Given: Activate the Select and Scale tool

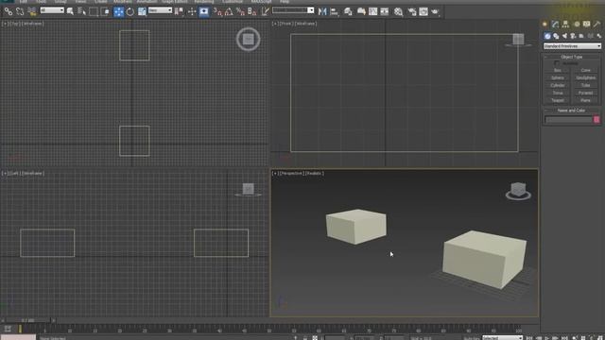Looking at the screenshot, I should pos(142,12).
